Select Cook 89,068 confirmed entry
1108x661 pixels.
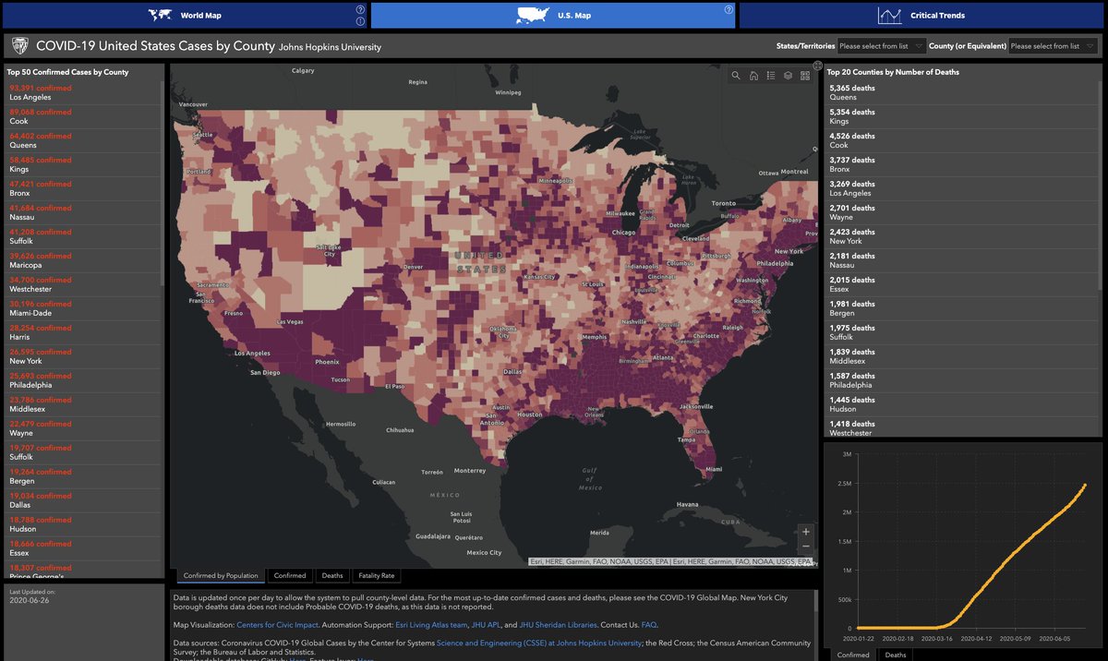pyautogui.click(x=83, y=116)
